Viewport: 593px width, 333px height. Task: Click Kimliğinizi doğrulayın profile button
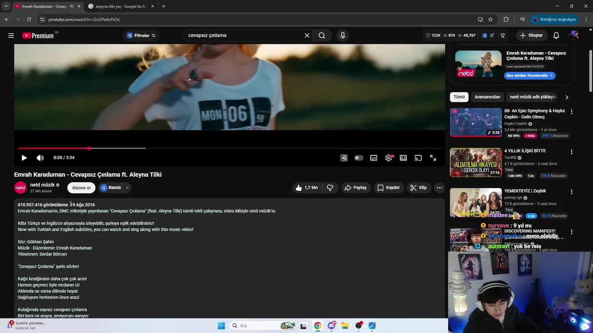tap(554, 19)
